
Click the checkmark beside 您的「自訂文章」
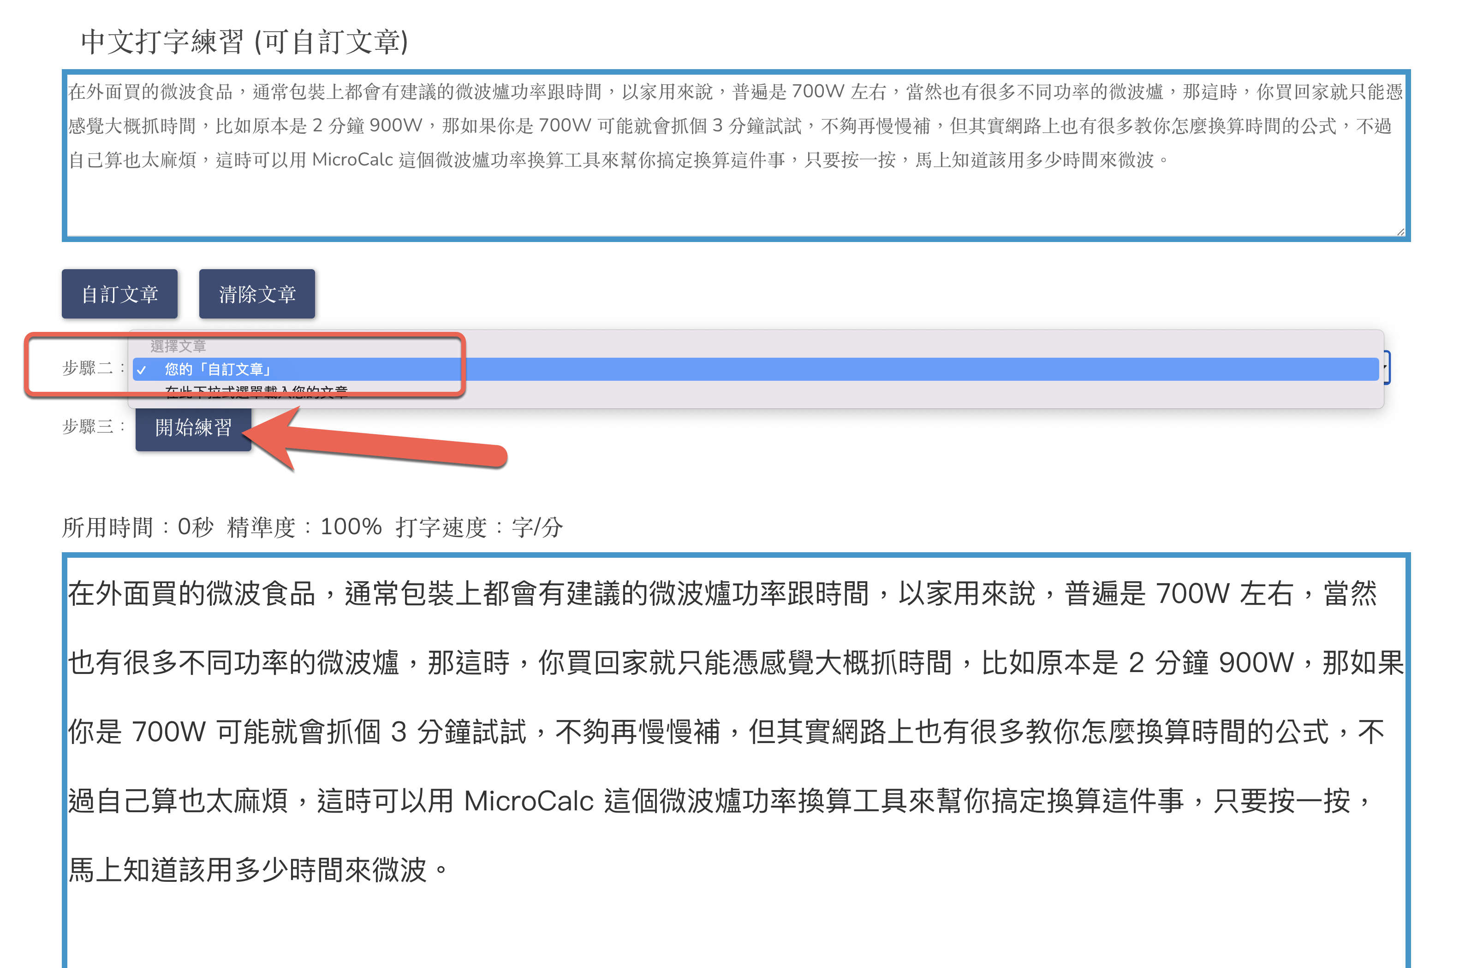[142, 370]
